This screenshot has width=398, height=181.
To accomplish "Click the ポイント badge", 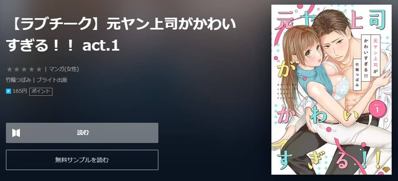I will (x=41, y=92).
